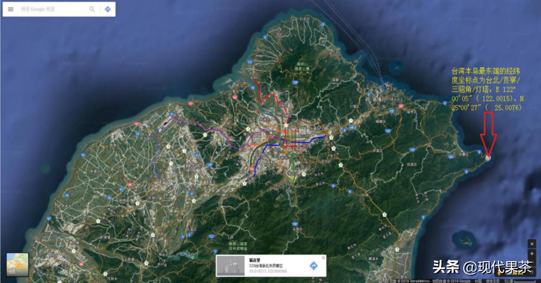Image resolution: width=541 pixels, height=283 pixels.
Task: Click the 双溪区 map label
Action: [411, 165]
